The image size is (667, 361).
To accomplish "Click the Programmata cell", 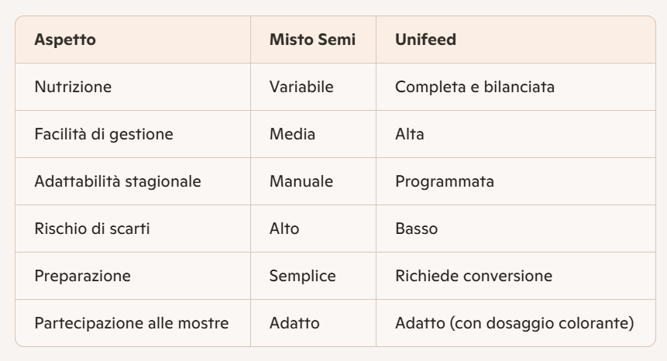I will (445, 181).
